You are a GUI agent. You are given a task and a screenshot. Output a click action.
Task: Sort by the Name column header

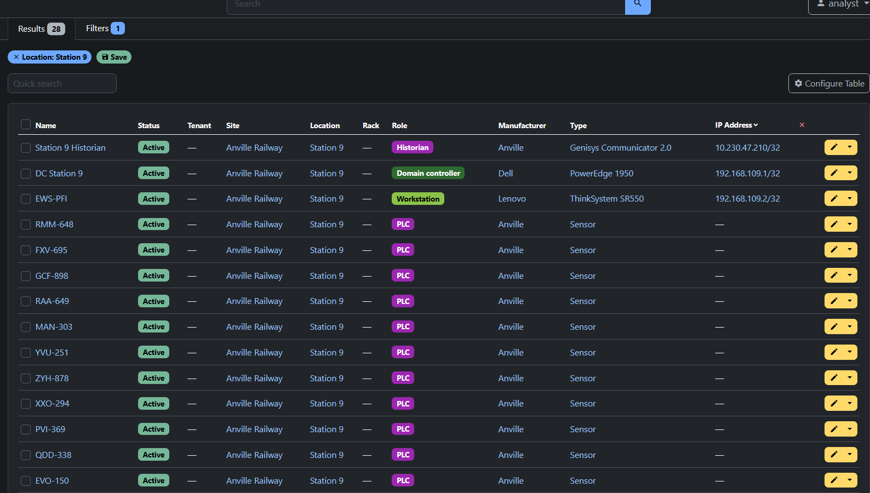[45, 125]
